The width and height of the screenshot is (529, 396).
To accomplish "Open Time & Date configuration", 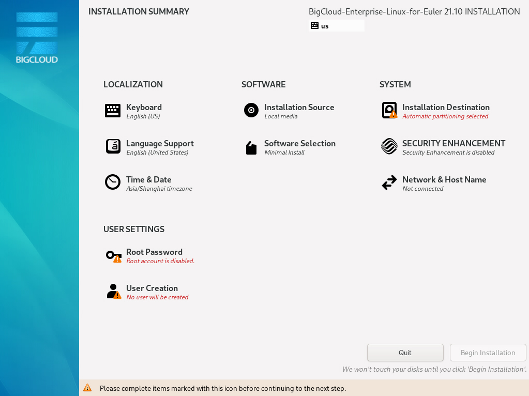I will (149, 179).
